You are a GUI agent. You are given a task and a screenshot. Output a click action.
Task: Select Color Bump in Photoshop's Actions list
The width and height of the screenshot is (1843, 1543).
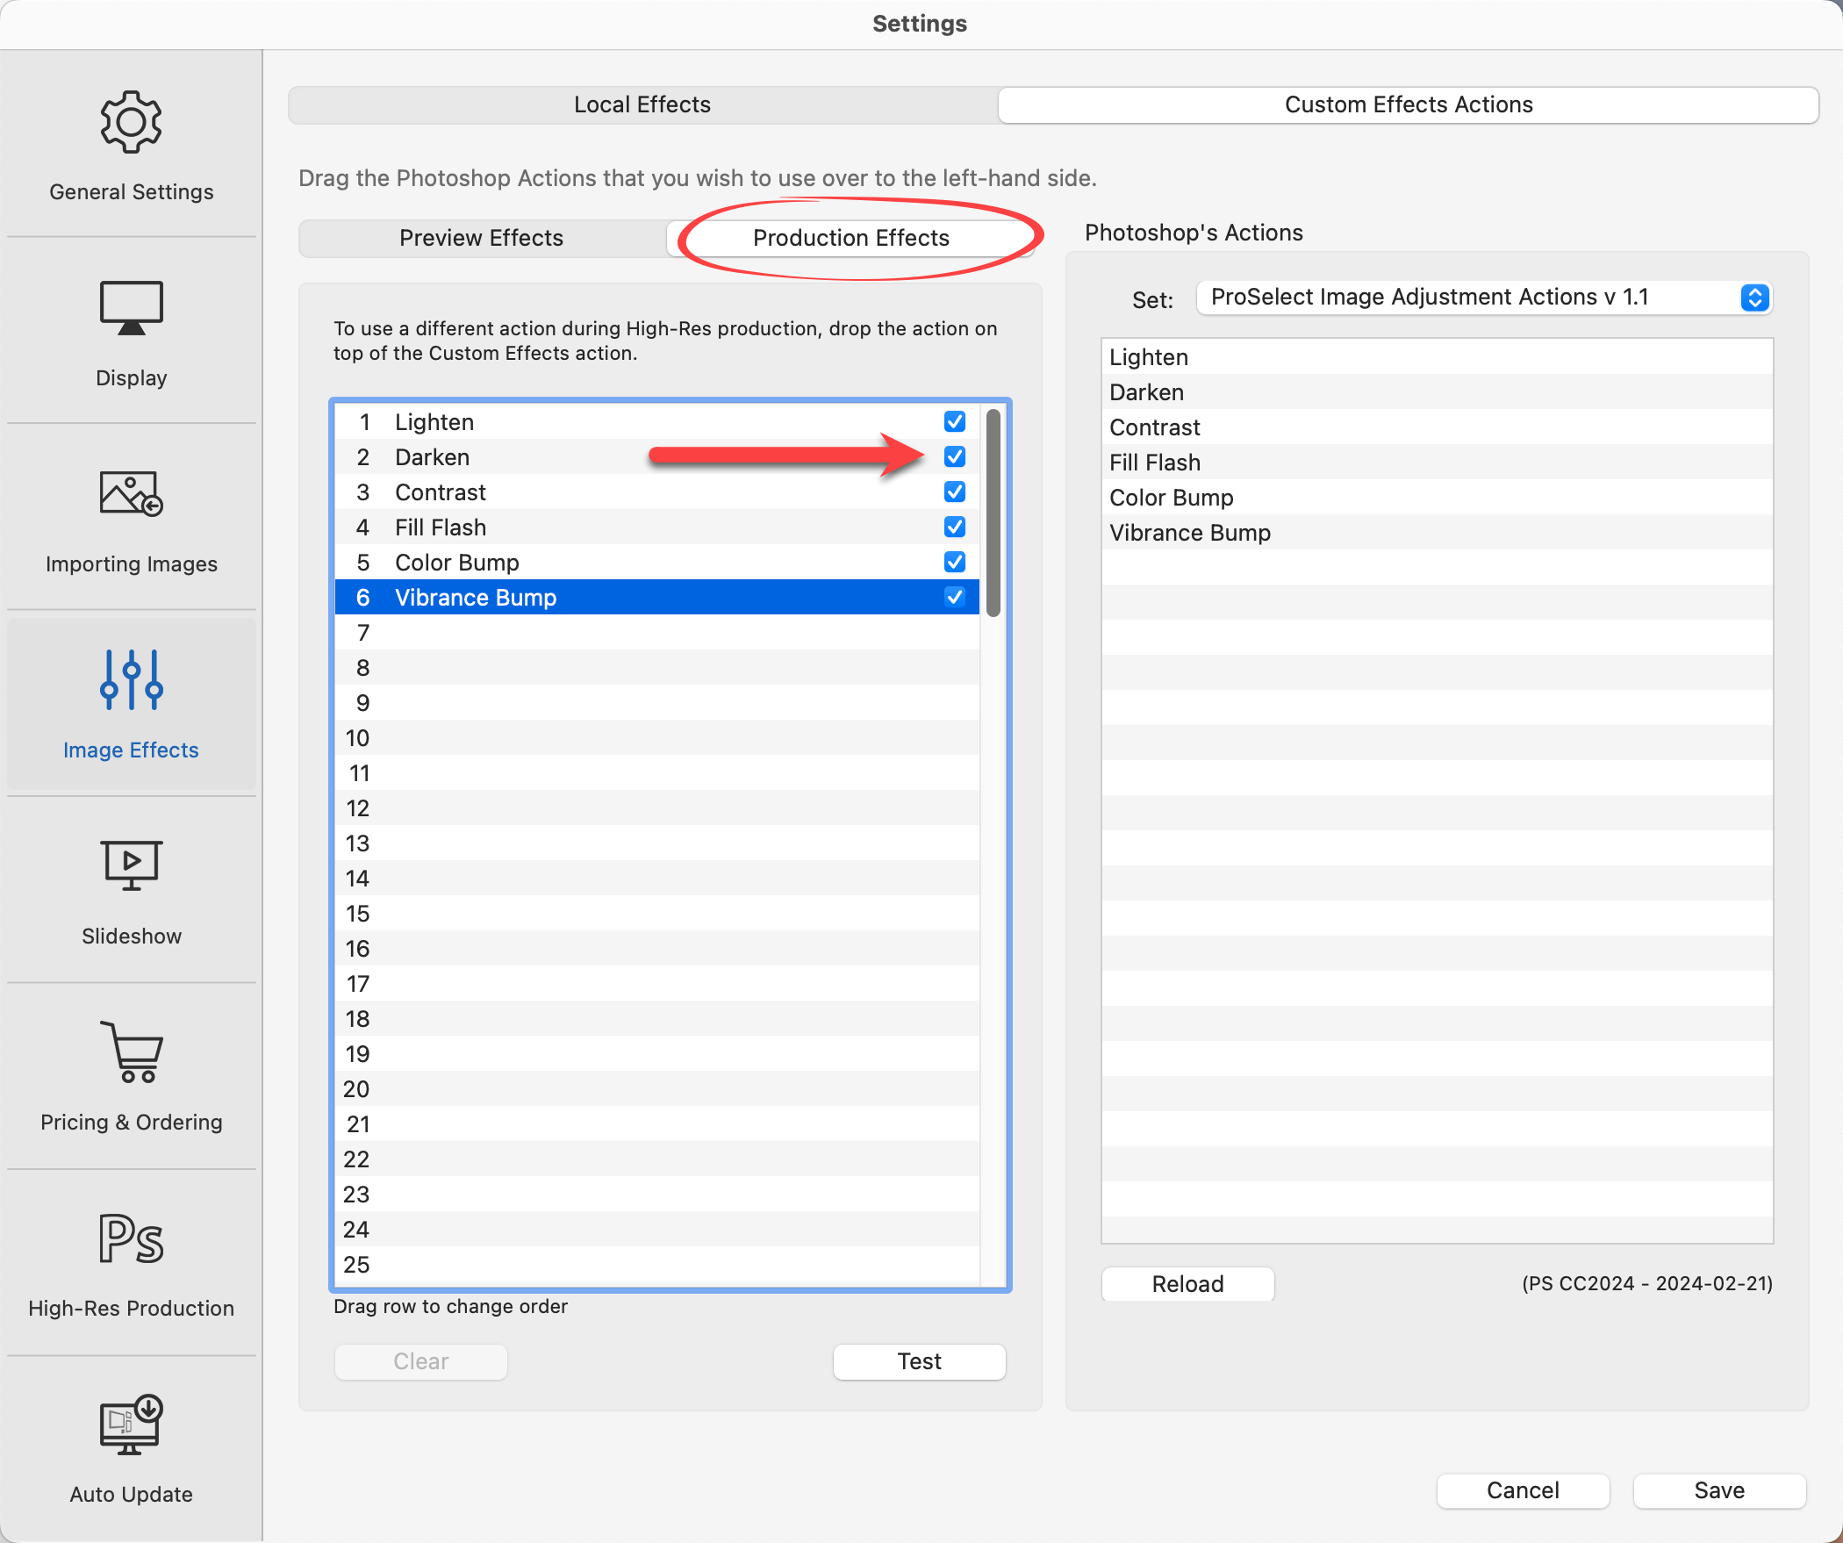click(1171, 498)
